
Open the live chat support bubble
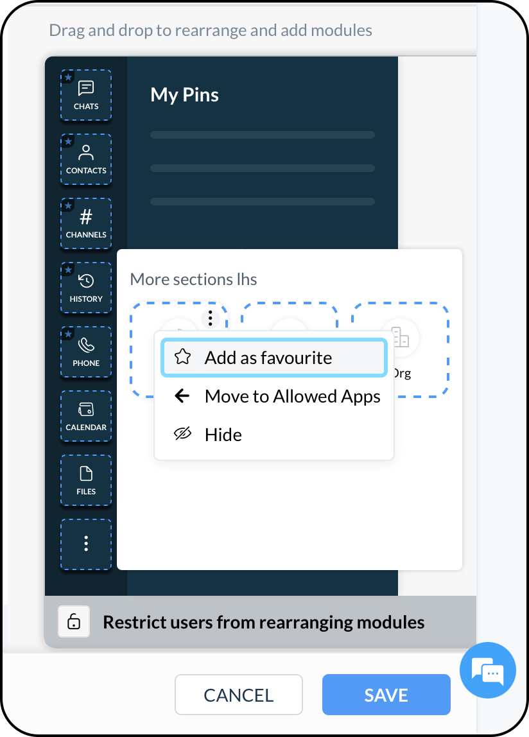coord(488,670)
